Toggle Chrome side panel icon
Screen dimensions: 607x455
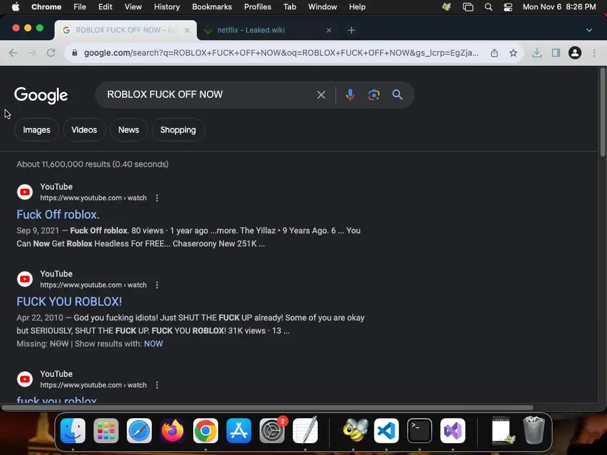(556, 53)
